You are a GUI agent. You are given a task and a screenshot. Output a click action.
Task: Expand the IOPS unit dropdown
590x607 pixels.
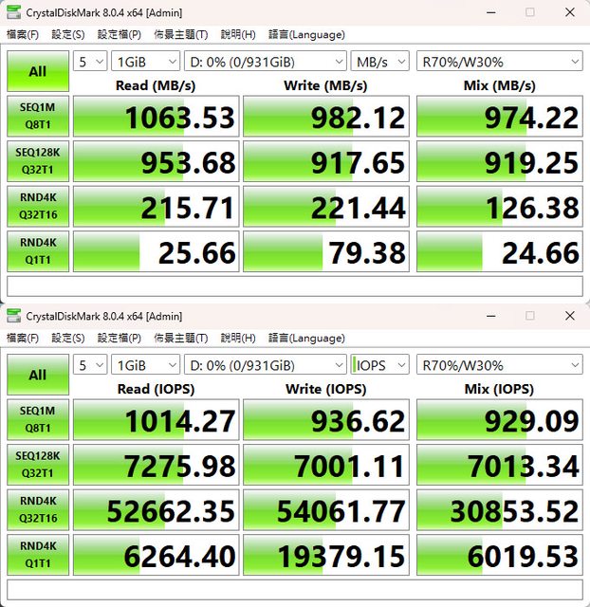(x=379, y=365)
